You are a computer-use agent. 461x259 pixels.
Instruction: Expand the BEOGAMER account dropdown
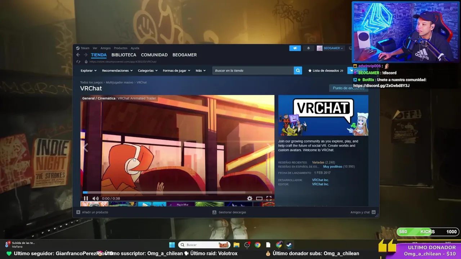click(x=330, y=48)
